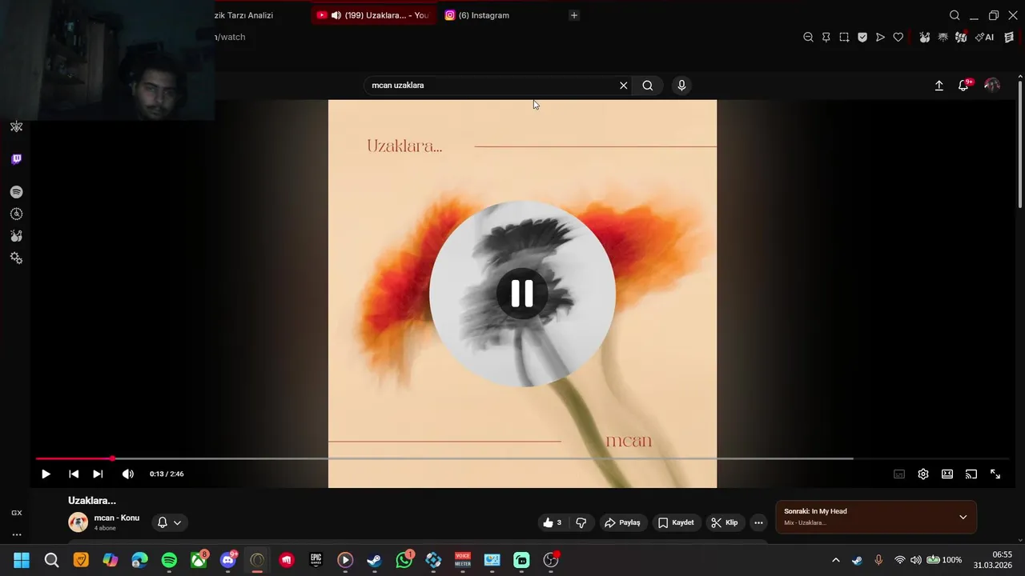Click large pause overlay on video
The height and width of the screenshot is (576, 1025).
522,294
